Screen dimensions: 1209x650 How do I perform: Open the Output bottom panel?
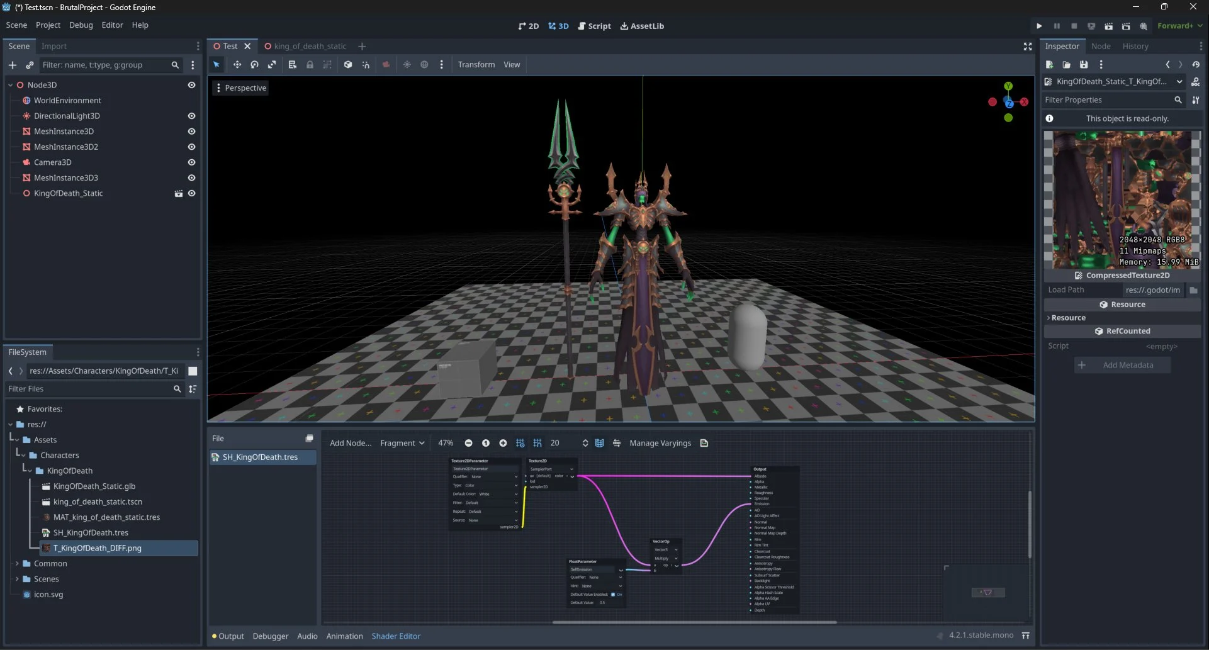(228, 636)
